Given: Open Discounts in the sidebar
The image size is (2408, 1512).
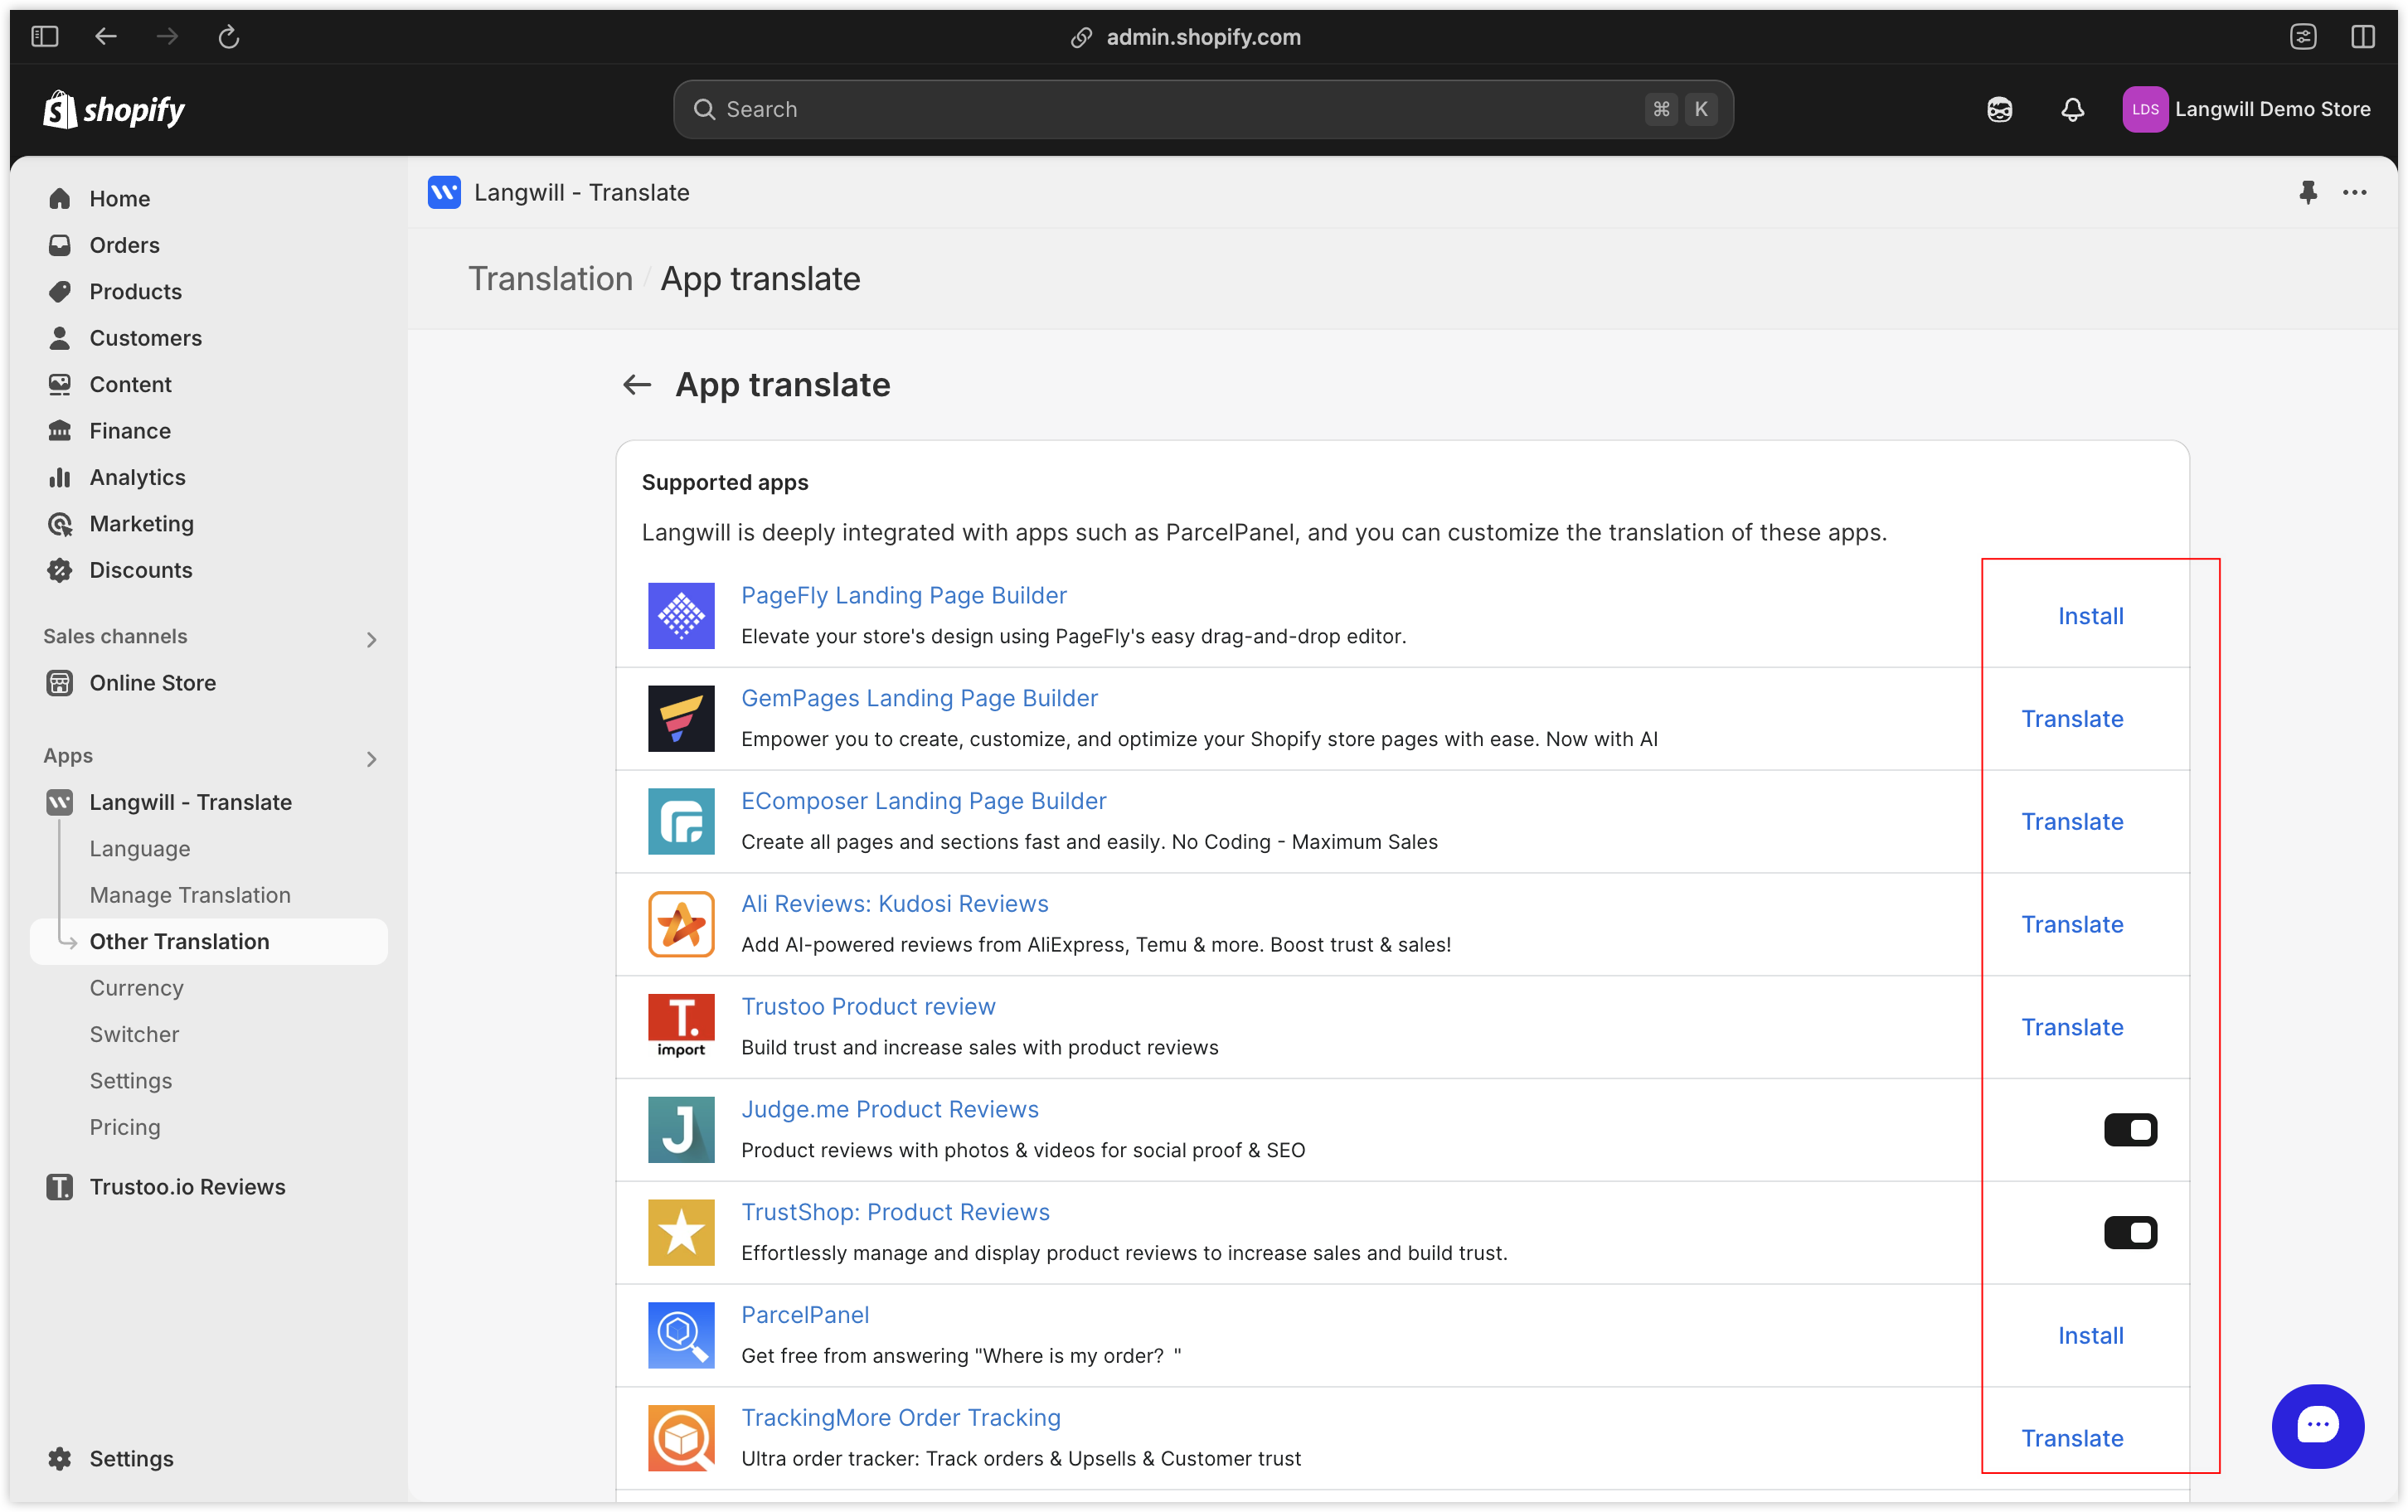Looking at the screenshot, I should [x=209, y=570].
